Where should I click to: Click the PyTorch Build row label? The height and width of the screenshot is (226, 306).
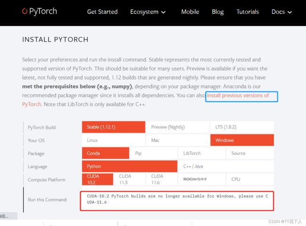[41, 128]
